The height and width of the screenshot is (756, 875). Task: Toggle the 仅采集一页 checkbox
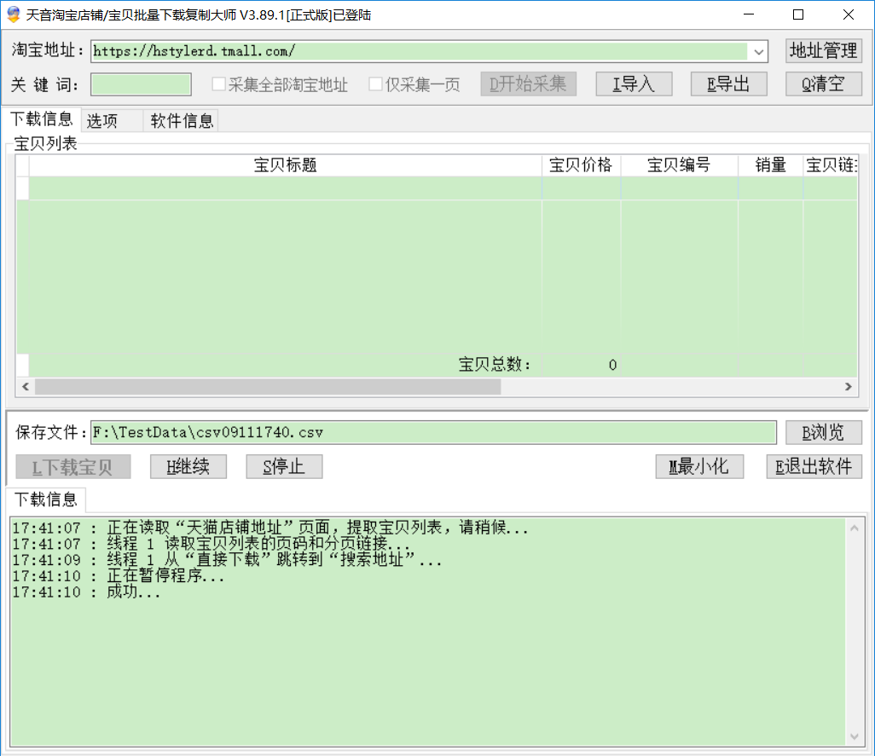coord(375,84)
